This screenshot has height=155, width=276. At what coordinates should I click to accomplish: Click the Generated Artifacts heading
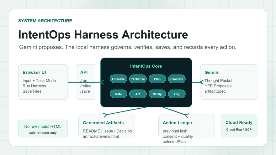pyautogui.click(x=103, y=123)
